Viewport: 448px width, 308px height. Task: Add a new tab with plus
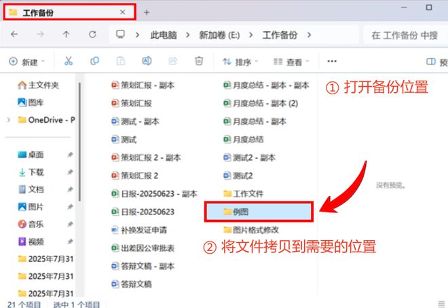147,12
